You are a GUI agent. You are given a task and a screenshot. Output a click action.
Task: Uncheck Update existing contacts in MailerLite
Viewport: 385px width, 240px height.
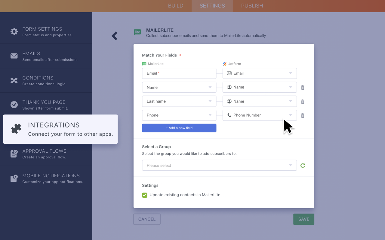click(x=144, y=195)
